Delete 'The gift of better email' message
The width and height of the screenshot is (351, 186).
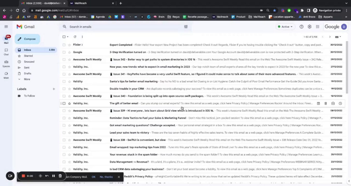click(326, 103)
